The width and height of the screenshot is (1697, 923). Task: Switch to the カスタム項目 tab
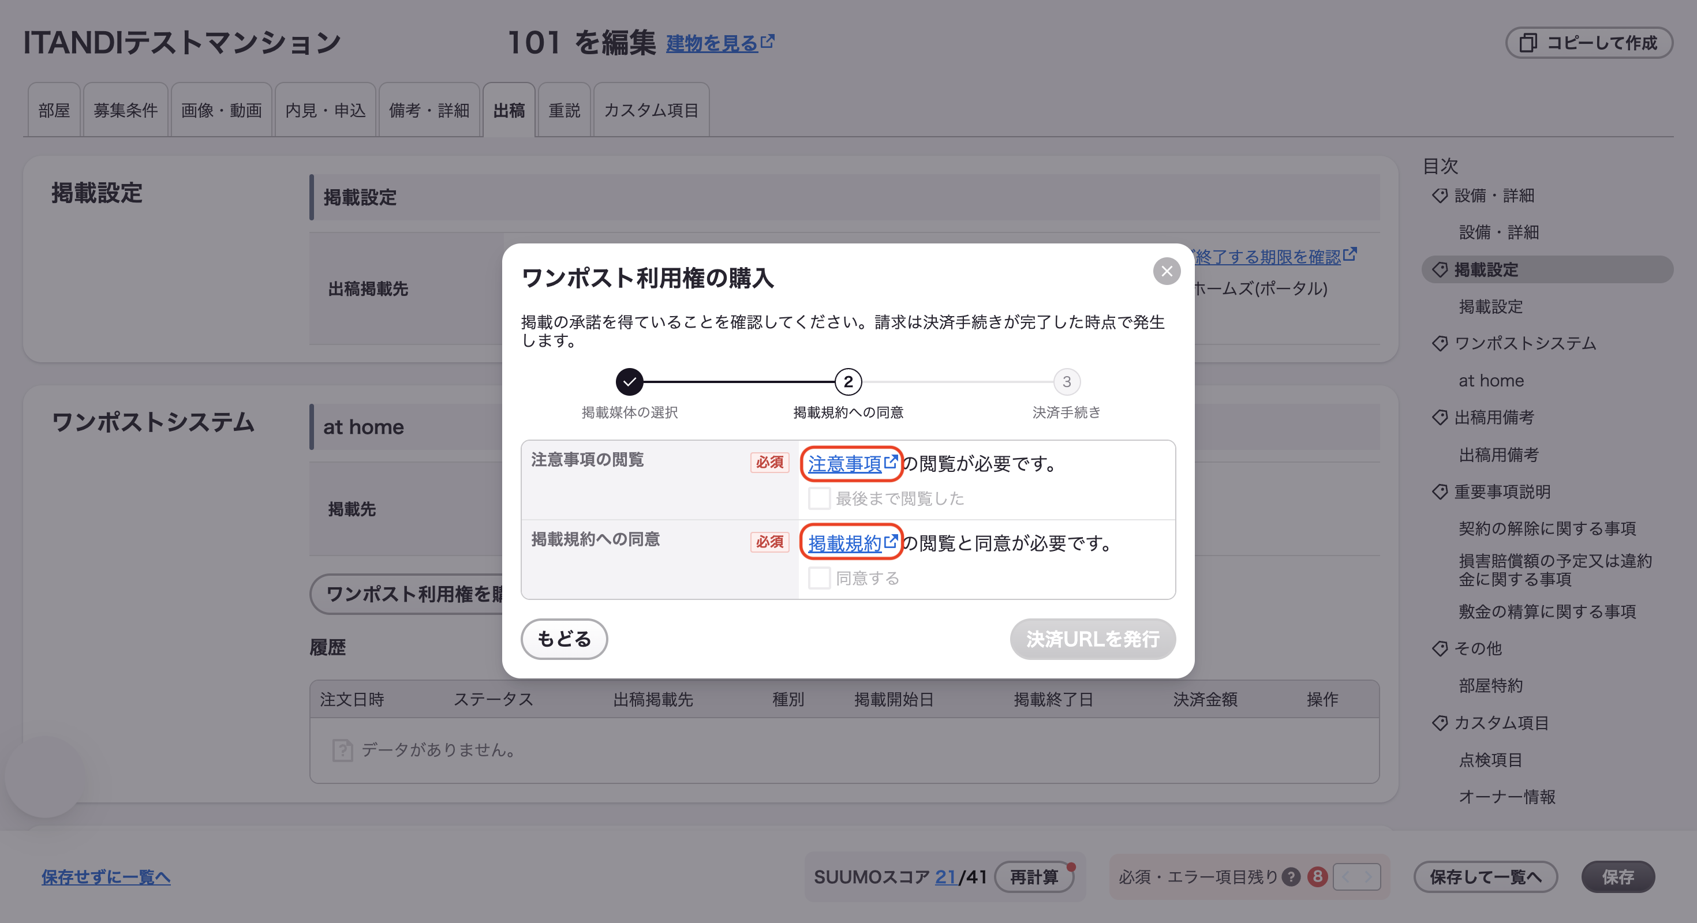(x=651, y=110)
